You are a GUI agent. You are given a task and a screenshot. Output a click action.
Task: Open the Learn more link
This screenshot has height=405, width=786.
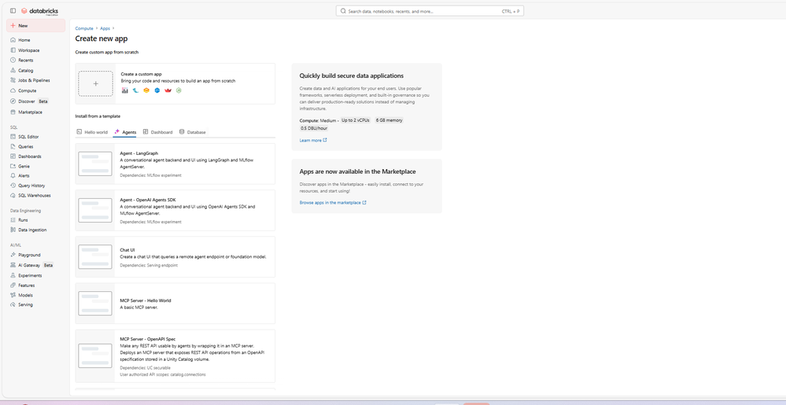pos(313,140)
